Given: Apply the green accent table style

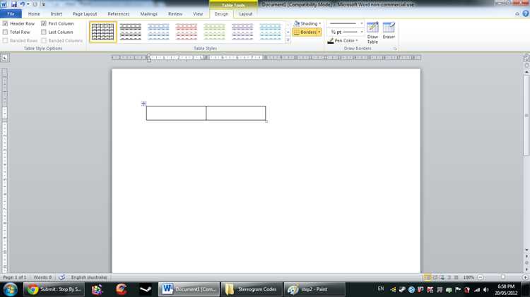Looking at the screenshot, I should (x=214, y=32).
